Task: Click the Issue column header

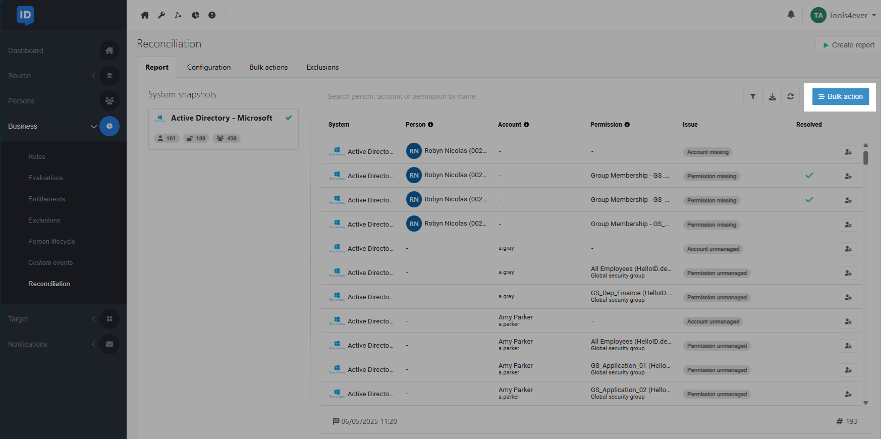Action: [690, 125]
